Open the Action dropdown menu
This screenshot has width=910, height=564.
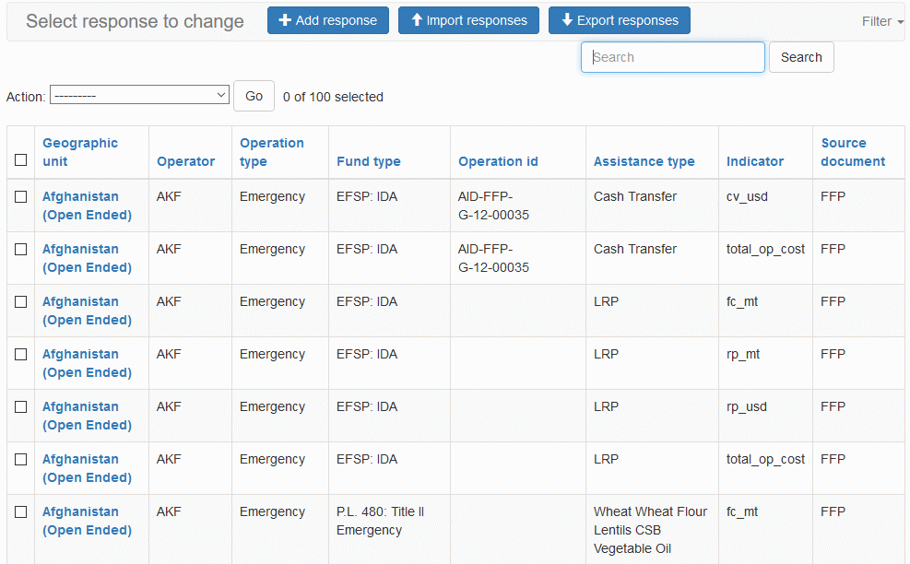(x=139, y=95)
